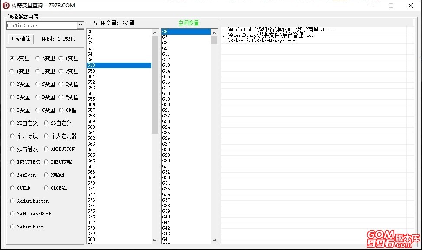Image resolution: width=422 pixels, height=250 pixels.
Task: Click the down arrow of free variables scrollbar
Action: point(214,241)
